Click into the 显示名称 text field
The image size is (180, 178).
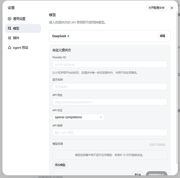click(x=110, y=87)
